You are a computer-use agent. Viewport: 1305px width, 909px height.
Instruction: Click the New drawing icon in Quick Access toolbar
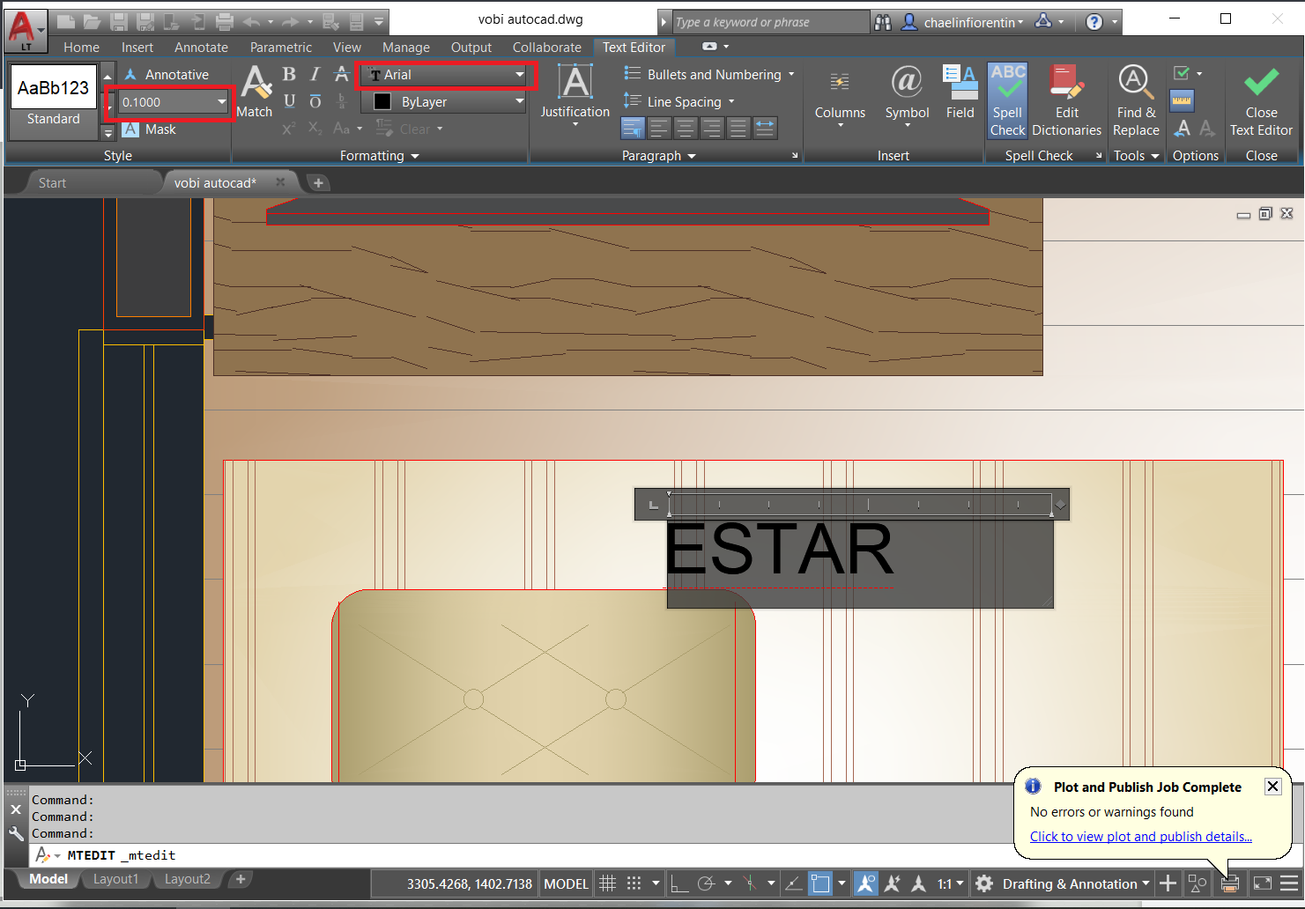pos(65,21)
